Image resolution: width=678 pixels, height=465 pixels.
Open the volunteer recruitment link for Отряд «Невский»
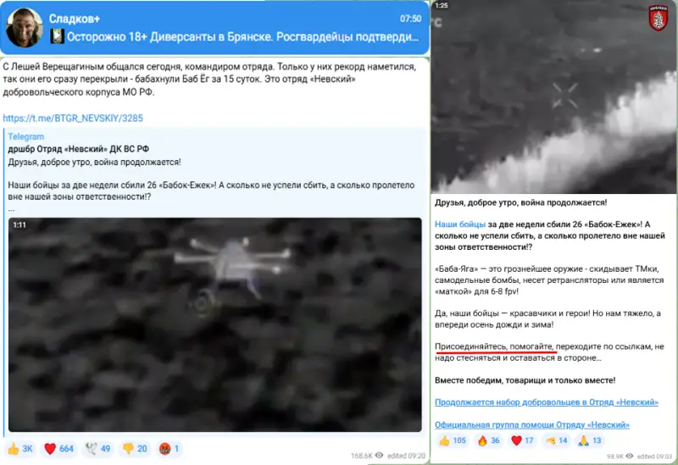[547, 402]
